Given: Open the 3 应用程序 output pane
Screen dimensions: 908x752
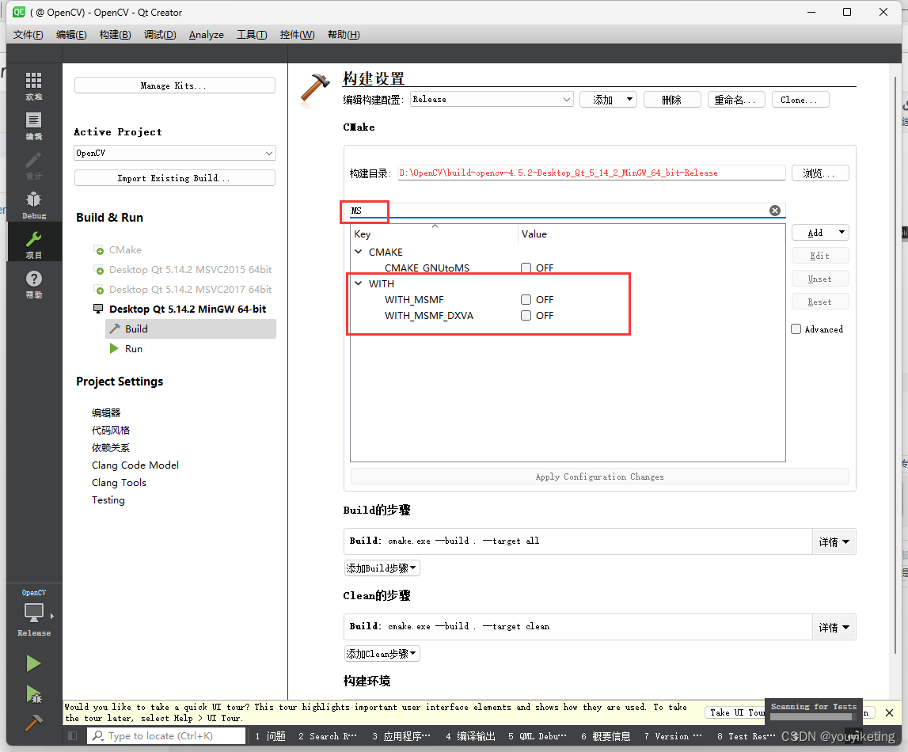Looking at the screenshot, I should click(x=401, y=736).
